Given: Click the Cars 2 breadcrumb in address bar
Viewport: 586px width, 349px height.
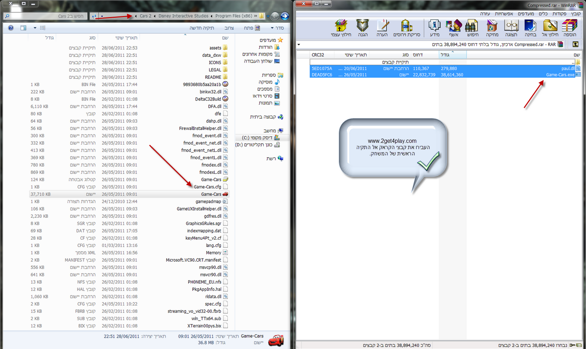Looking at the screenshot, I should pyautogui.click(x=145, y=16).
